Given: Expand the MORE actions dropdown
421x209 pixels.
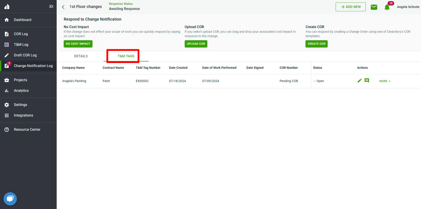Looking at the screenshot, I should tap(385, 81).
